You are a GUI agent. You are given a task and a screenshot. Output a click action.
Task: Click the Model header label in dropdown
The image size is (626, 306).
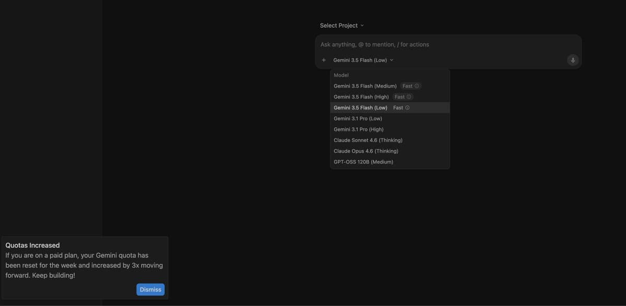[341, 75]
